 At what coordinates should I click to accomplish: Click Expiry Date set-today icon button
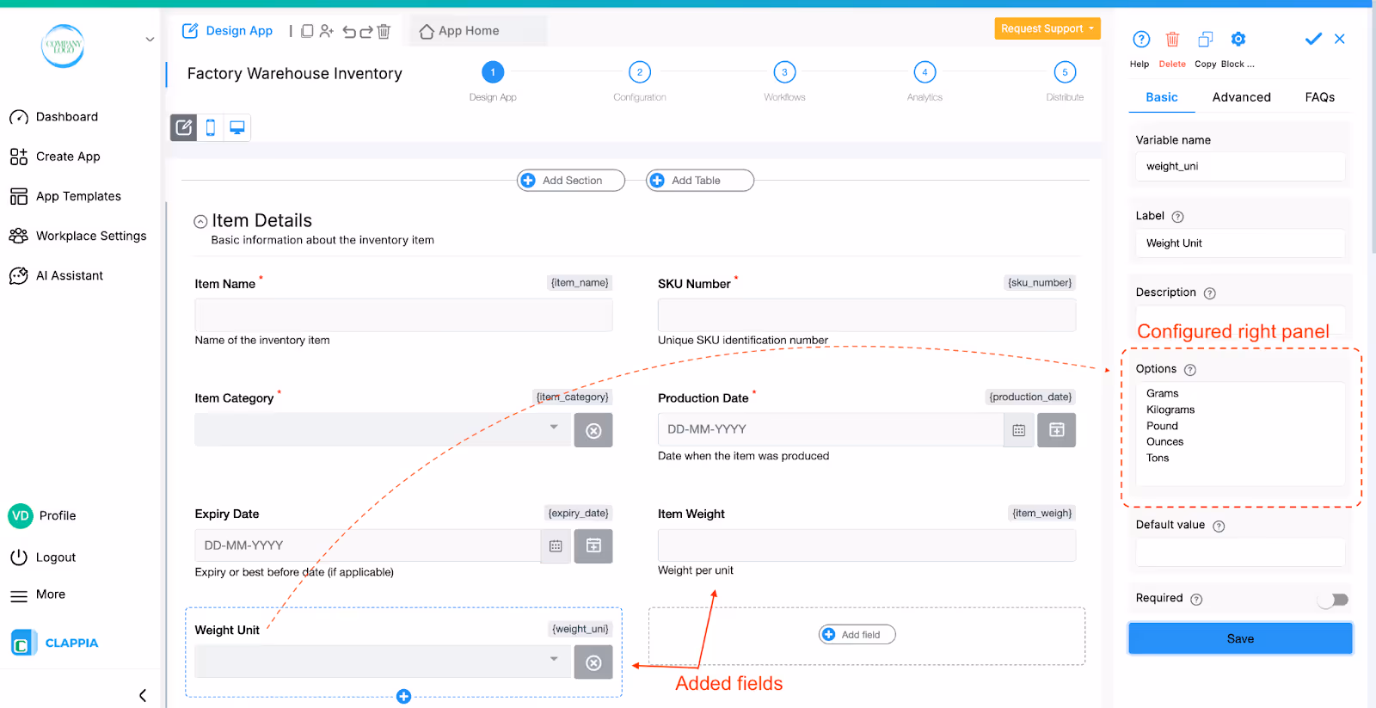[593, 546]
